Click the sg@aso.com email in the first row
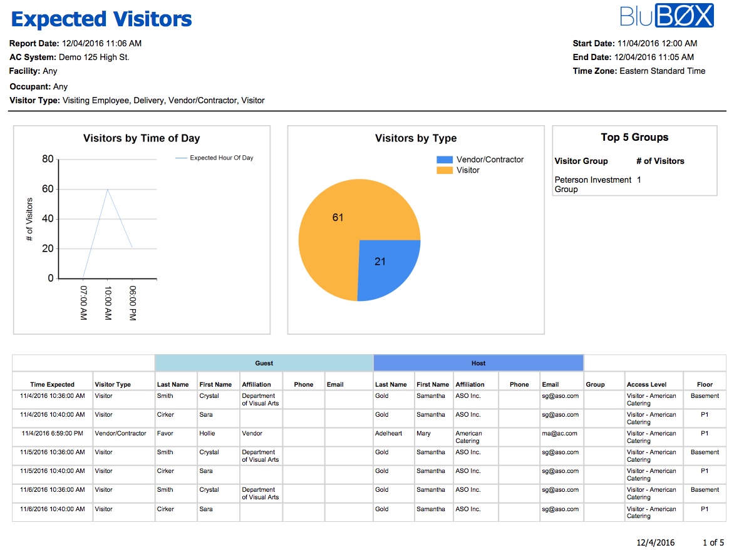The width and height of the screenshot is (739, 550). [x=560, y=395]
